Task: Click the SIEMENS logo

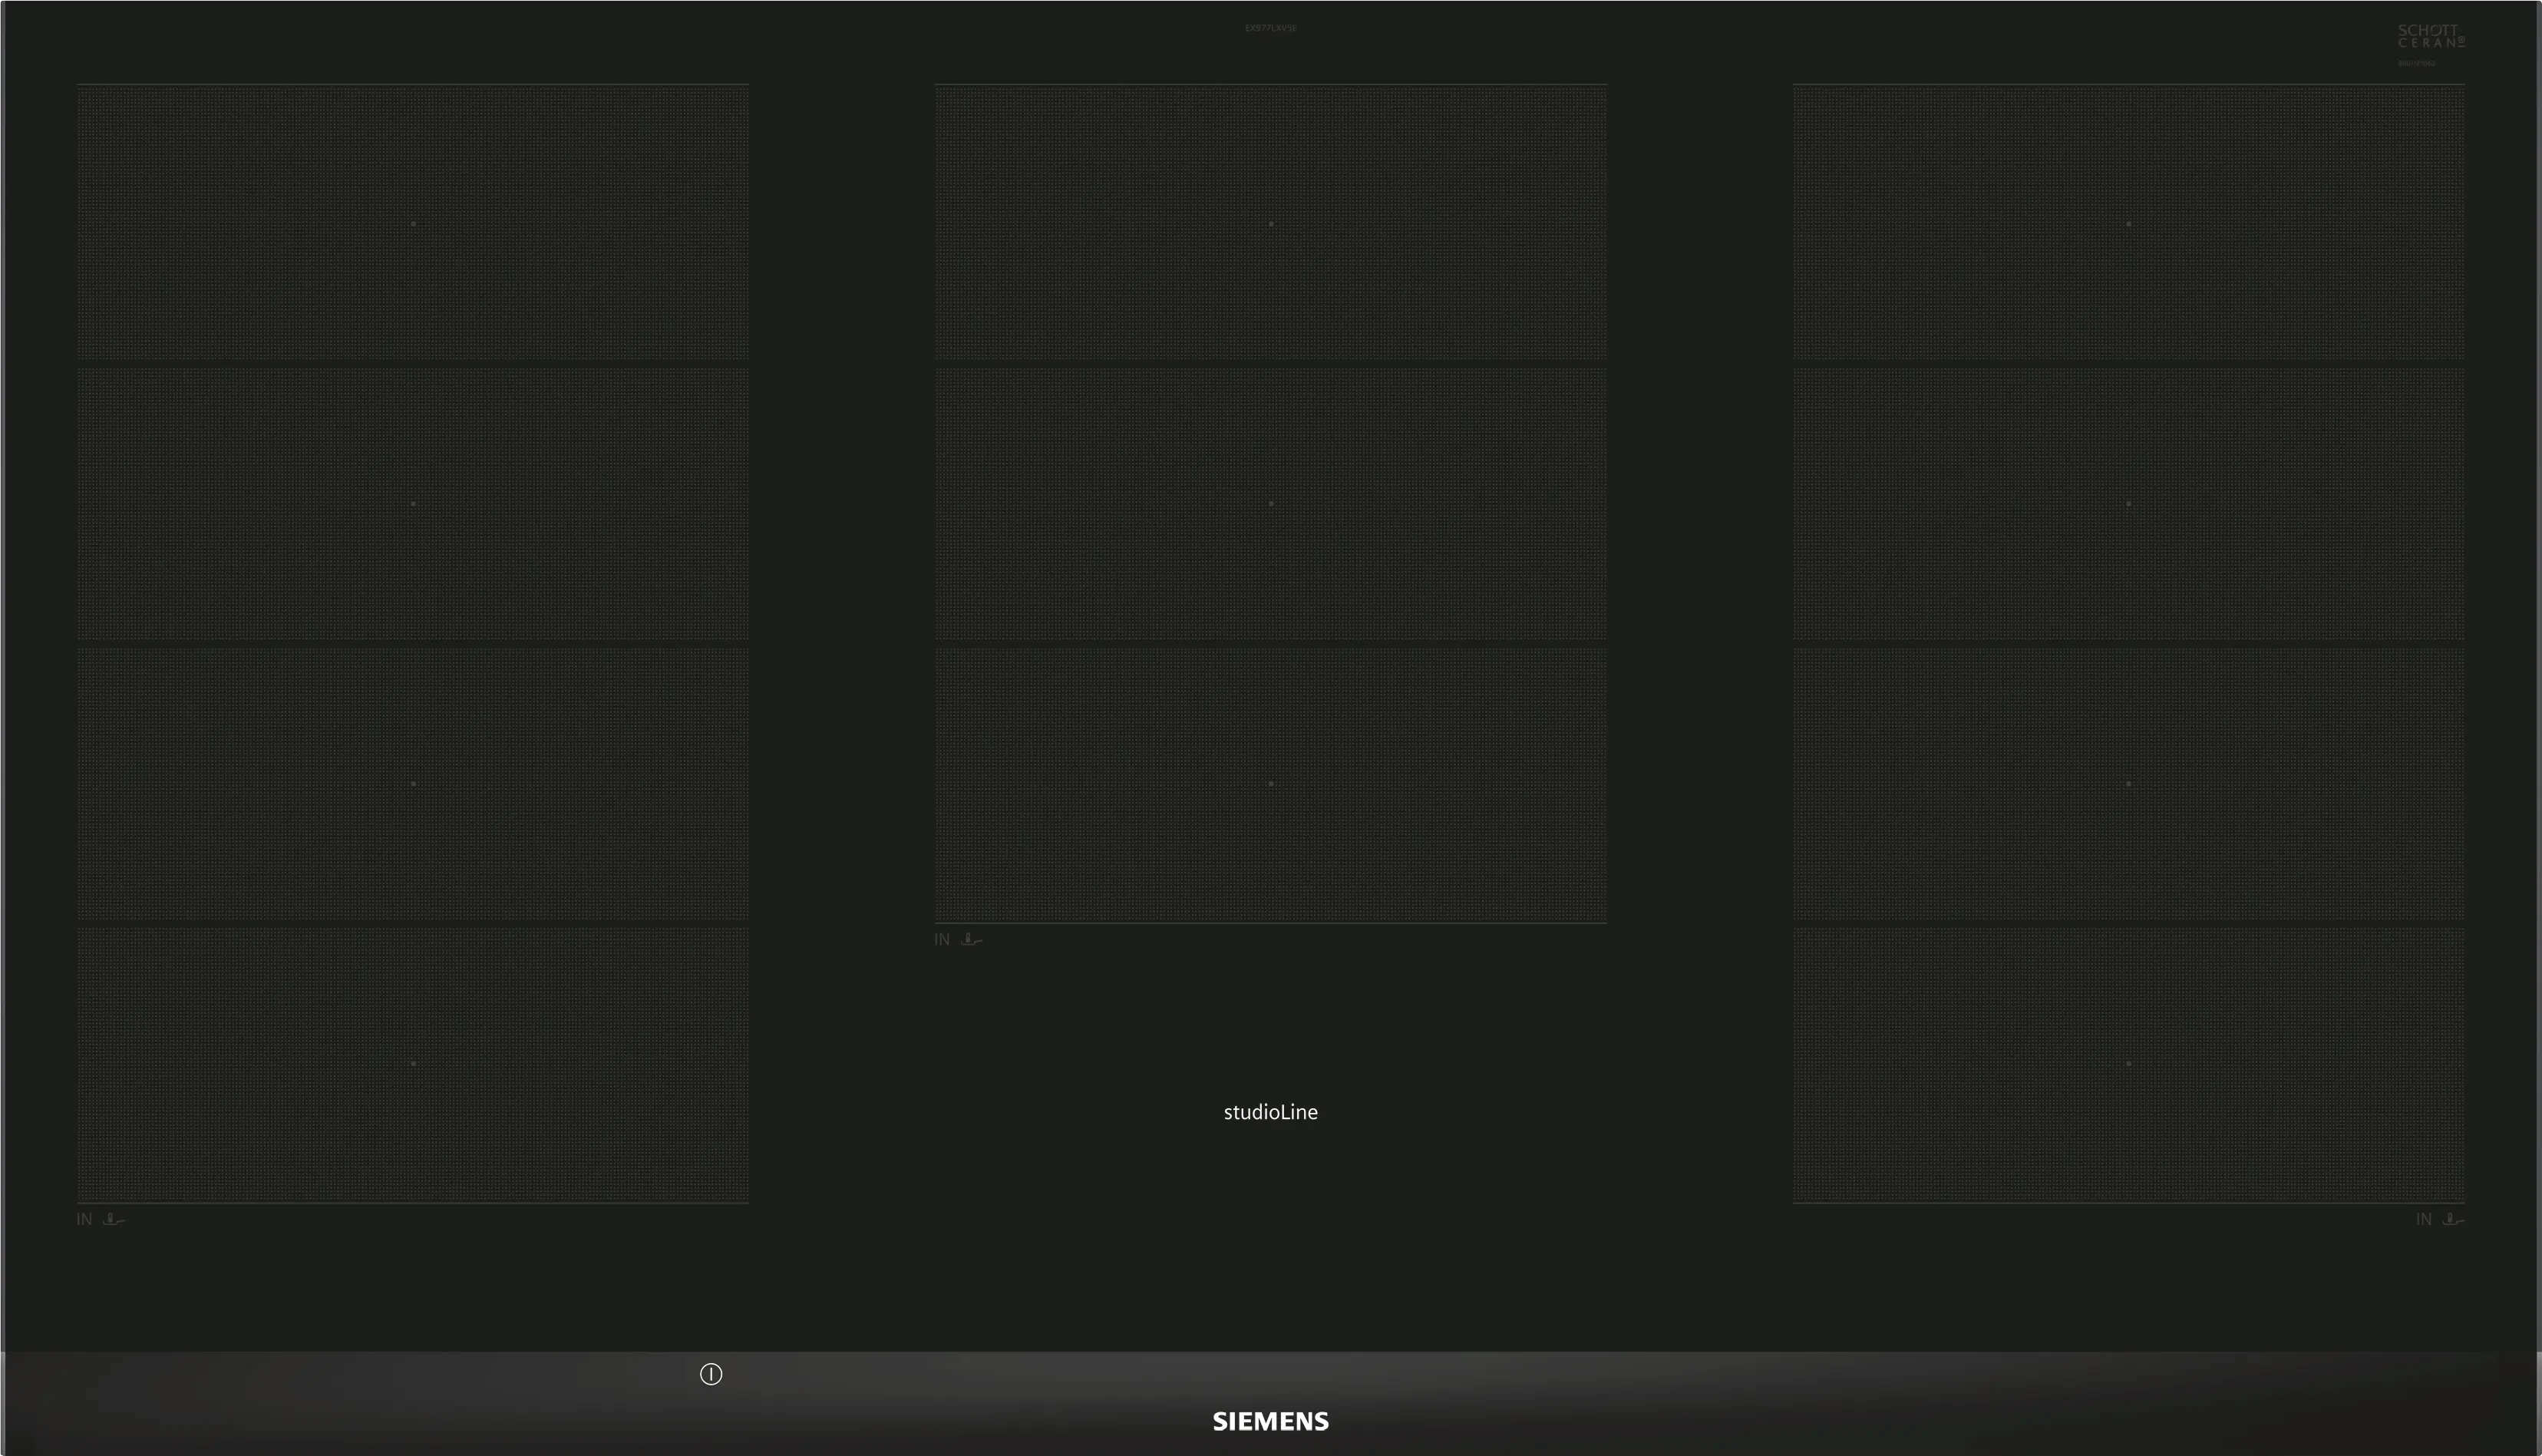Action: click(1270, 1421)
